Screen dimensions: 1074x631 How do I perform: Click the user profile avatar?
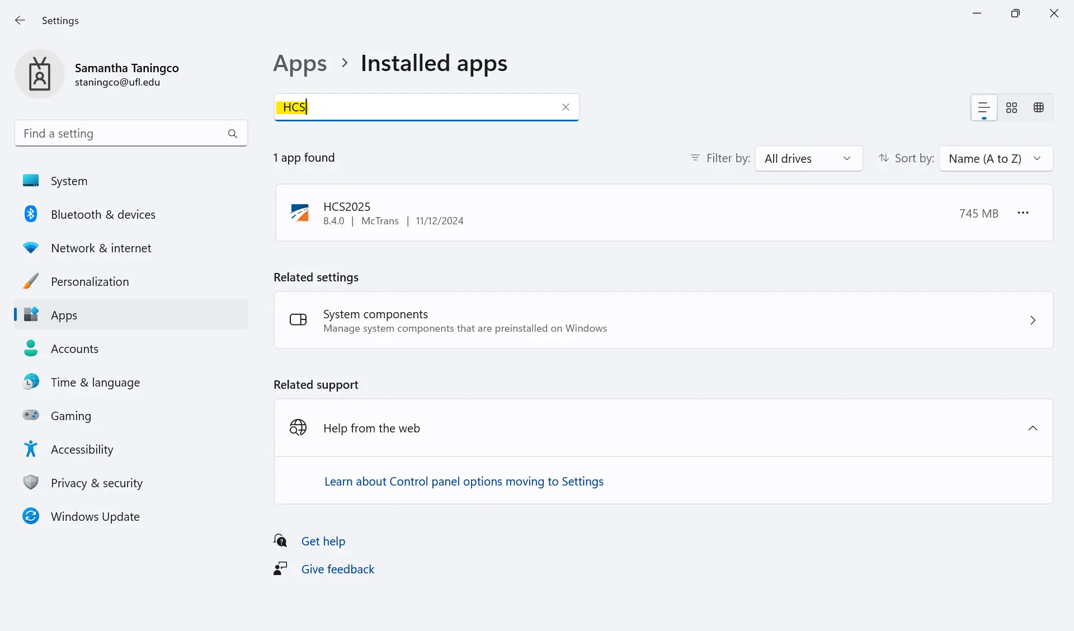click(x=40, y=74)
